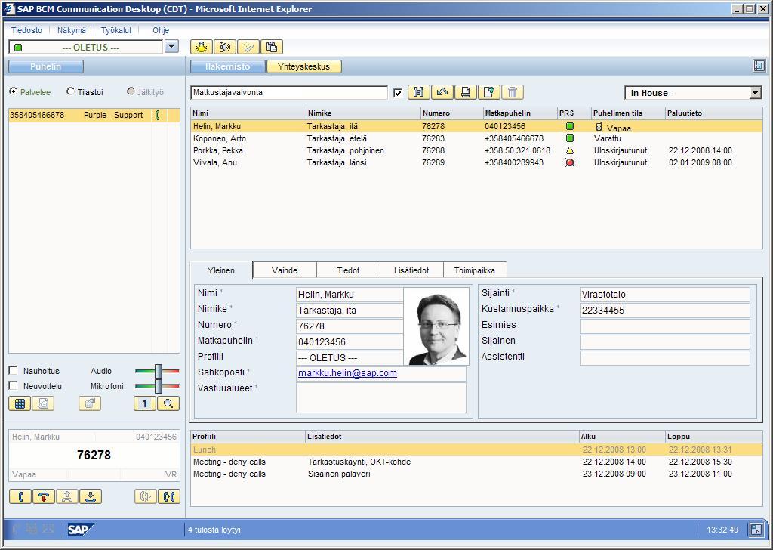Image resolution: width=773 pixels, height=550 pixels.
Task: Click the blue handset call icon
Action: [20, 496]
